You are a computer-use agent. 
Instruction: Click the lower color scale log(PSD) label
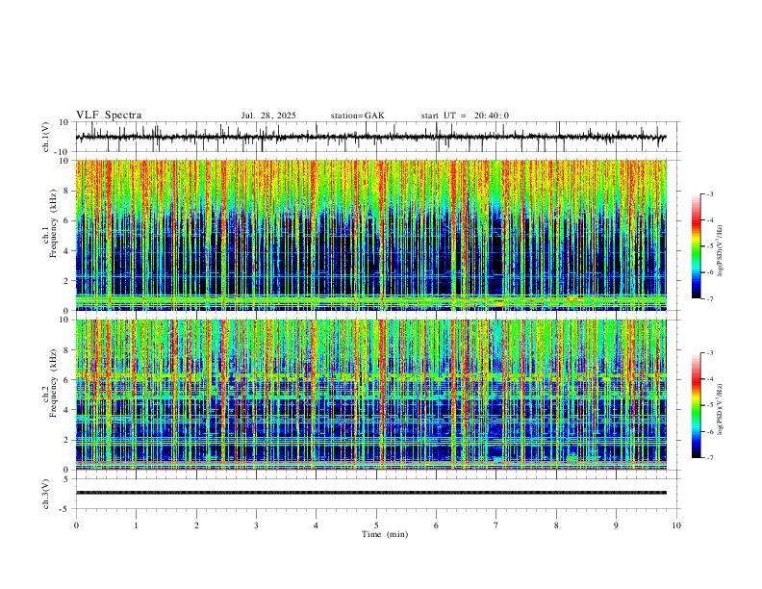721,410
